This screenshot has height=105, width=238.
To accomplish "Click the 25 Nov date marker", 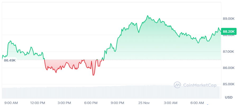I will click(144, 103).
